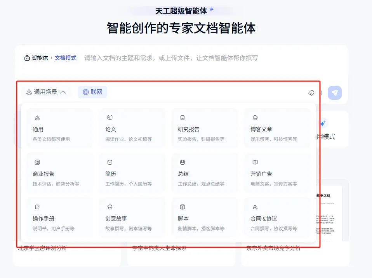Click the 故事撰写，剧本编写等 description
Image resolution: width=372 pixels, height=278 pixels.
[x=129, y=228]
